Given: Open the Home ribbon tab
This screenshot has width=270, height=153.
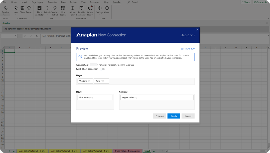Looking at the screenshot, I should [x=14, y=2].
